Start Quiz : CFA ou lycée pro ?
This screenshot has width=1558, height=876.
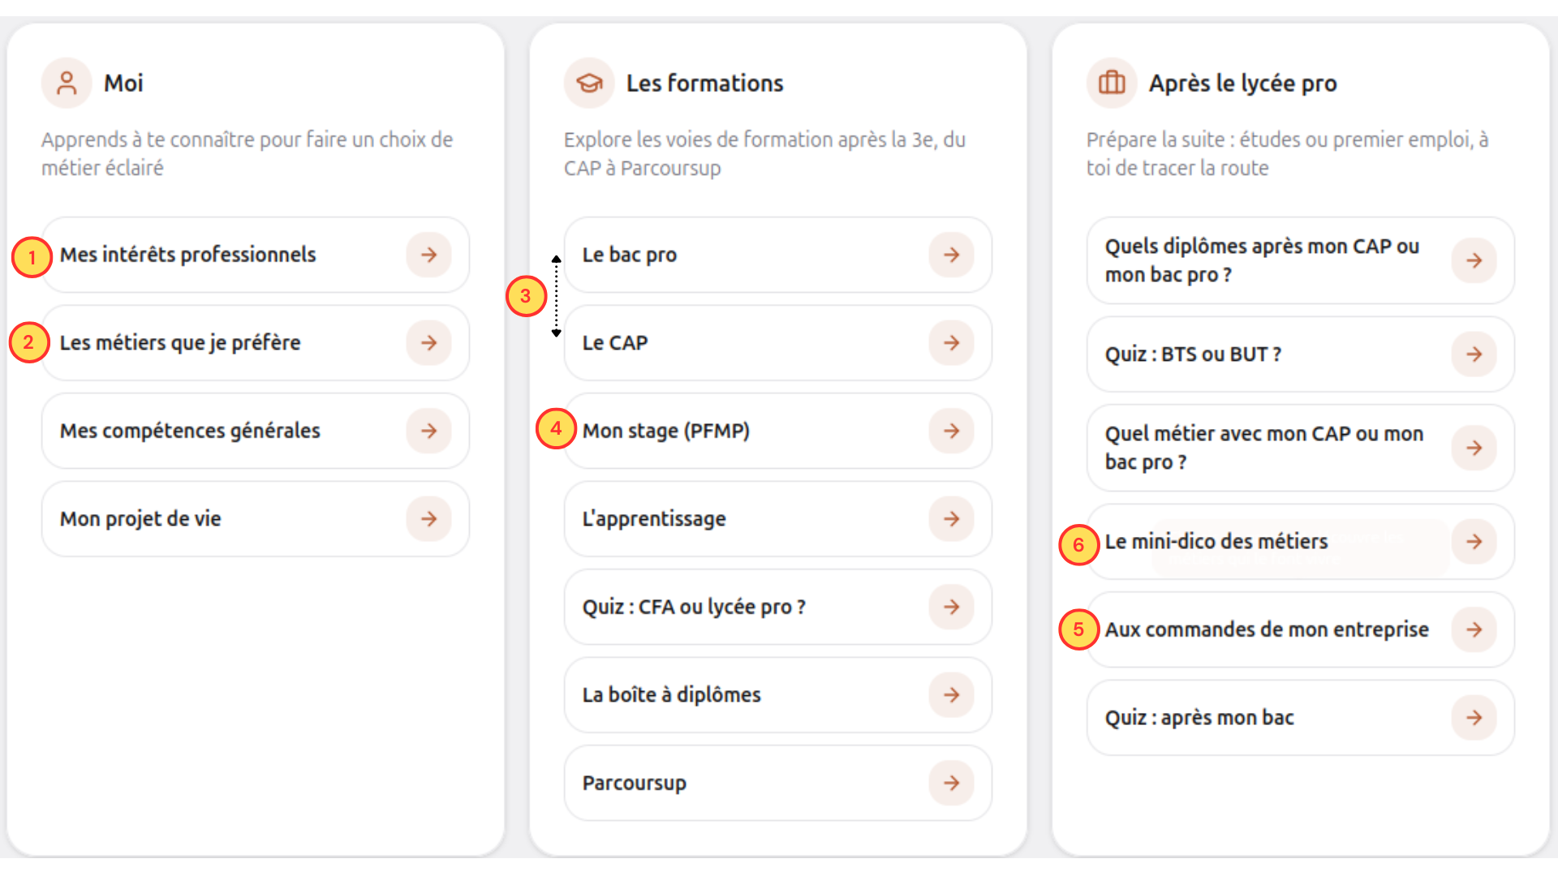point(778,607)
